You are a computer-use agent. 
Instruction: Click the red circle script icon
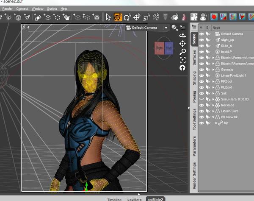[214, 17]
